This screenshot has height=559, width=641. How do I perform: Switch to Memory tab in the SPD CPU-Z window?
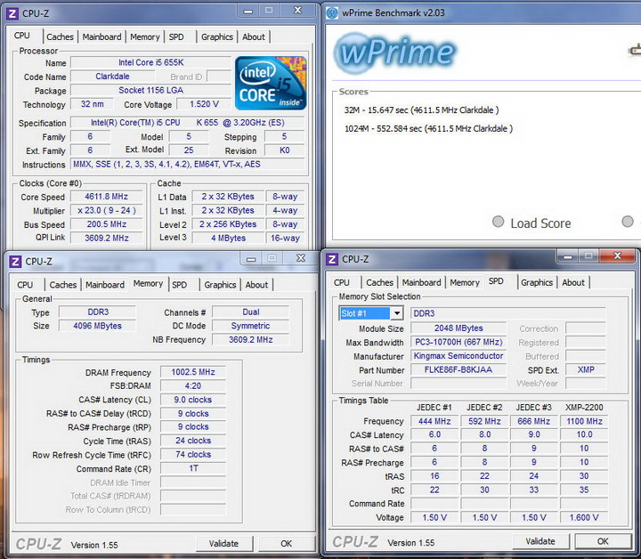[x=465, y=282]
